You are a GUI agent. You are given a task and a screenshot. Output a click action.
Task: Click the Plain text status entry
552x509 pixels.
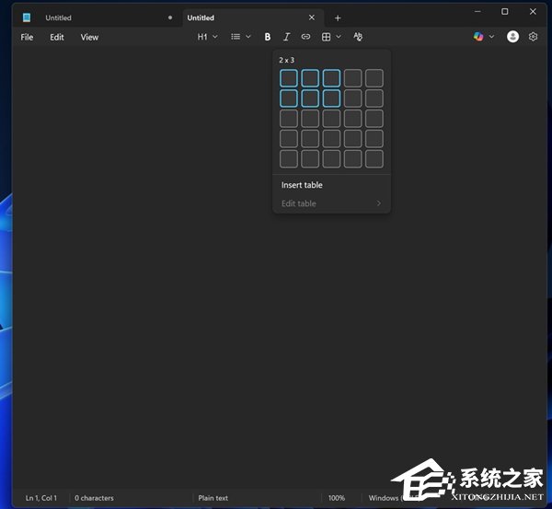[x=213, y=498]
